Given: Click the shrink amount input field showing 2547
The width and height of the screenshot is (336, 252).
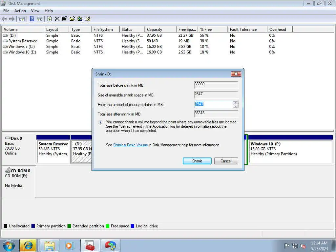Looking at the screenshot, I should coord(213,104).
